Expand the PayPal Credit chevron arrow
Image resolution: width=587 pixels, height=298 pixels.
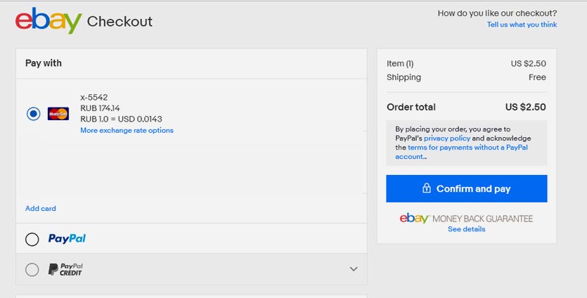click(354, 269)
